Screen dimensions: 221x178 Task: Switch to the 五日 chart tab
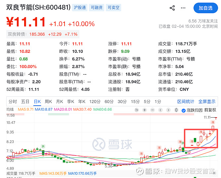25,101
